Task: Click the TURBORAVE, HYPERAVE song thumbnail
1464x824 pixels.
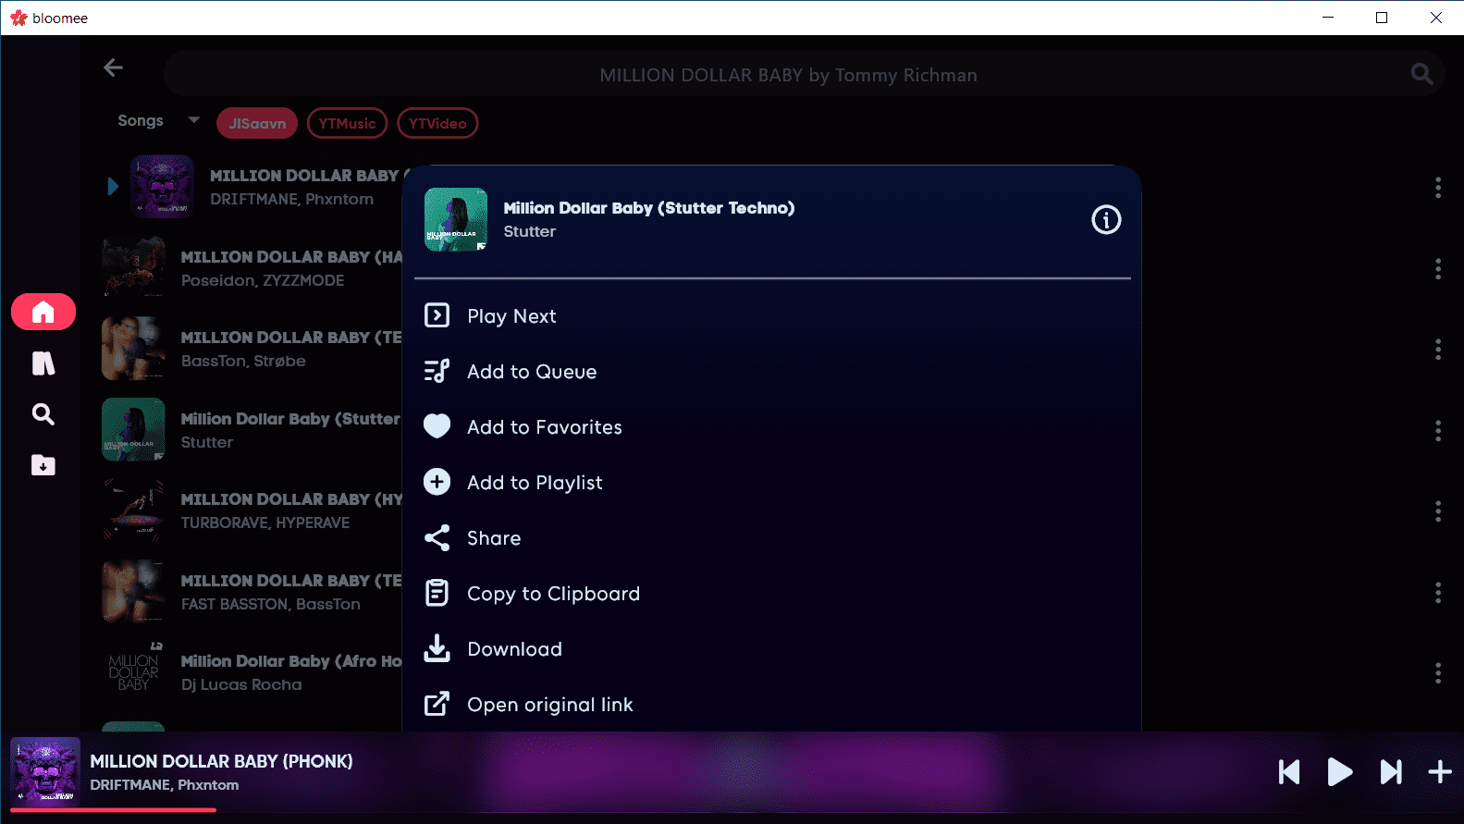Action: click(x=133, y=510)
